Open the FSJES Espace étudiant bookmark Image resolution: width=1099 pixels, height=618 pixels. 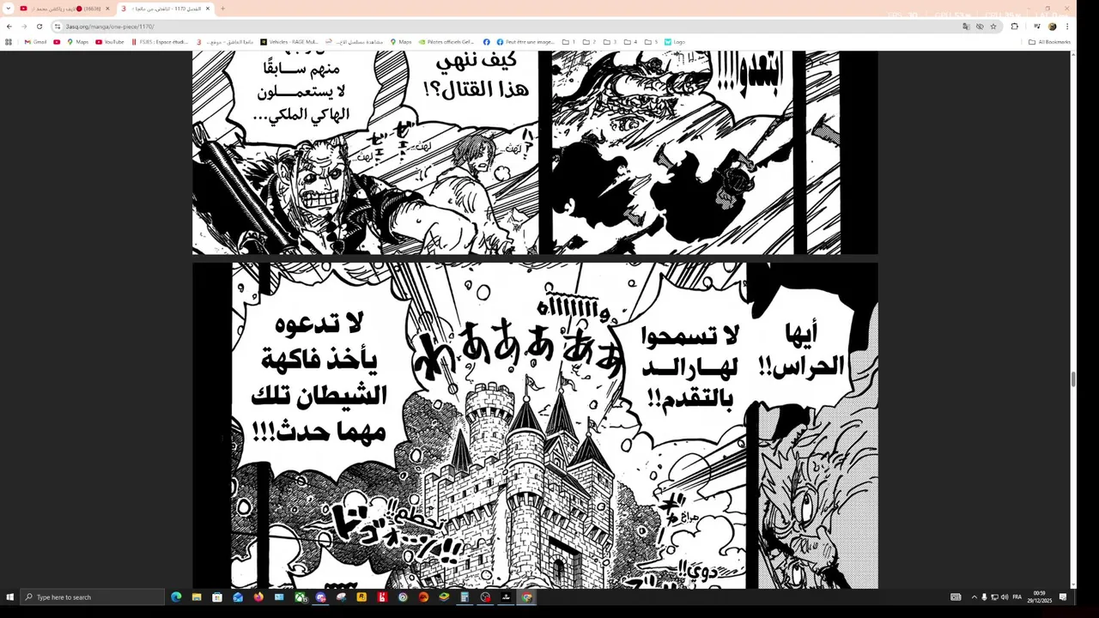tap(160, 42)
